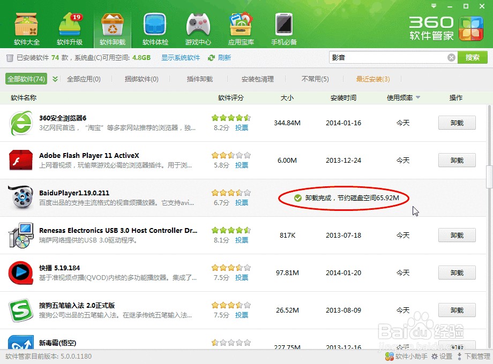This screenshot has height=364, width=493.
Task: Click the green refresh arrows icon
Action: [211, 58]
